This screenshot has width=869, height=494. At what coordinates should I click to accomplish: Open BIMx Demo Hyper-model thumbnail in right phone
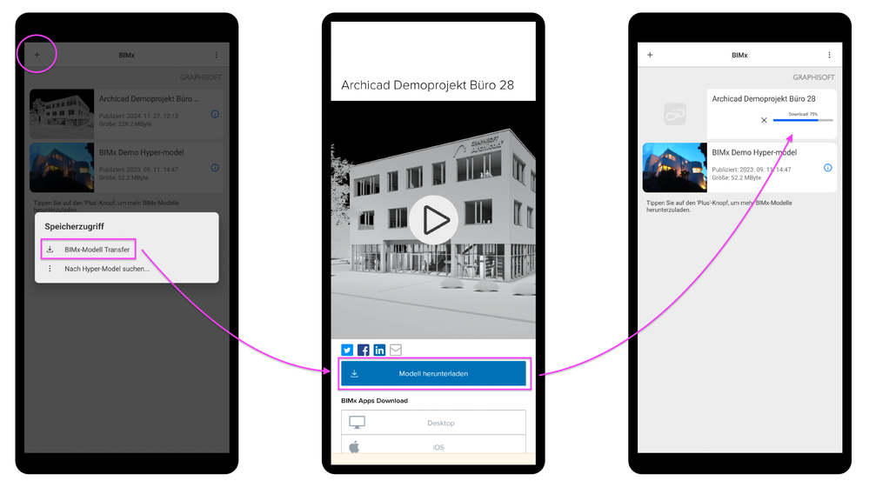point(674,167)
